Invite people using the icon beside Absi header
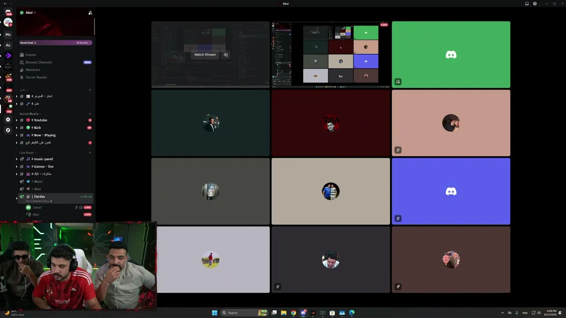 coord(90,13)
